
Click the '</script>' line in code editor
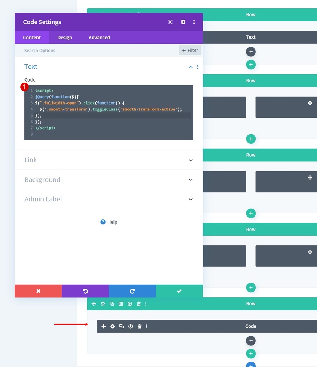point(45,128)
